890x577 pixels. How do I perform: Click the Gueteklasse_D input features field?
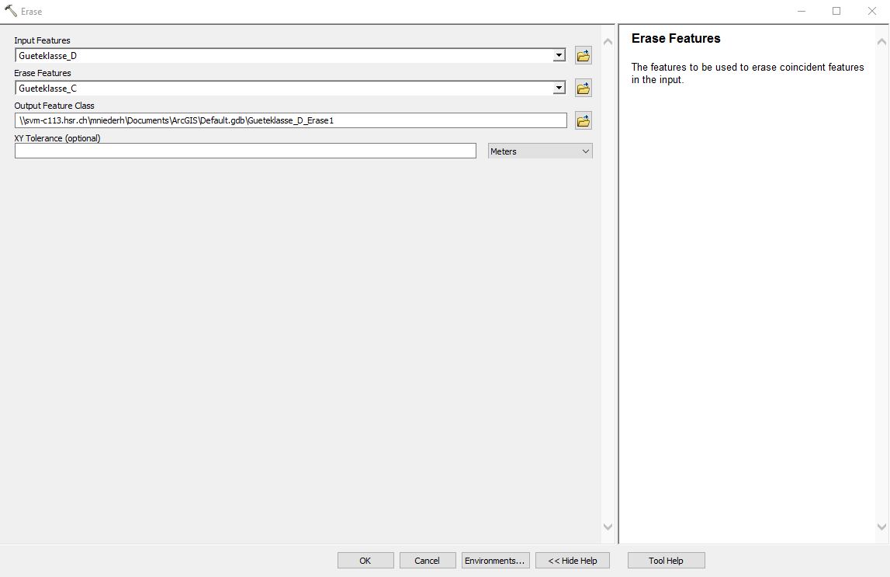(x=283, y=56)
